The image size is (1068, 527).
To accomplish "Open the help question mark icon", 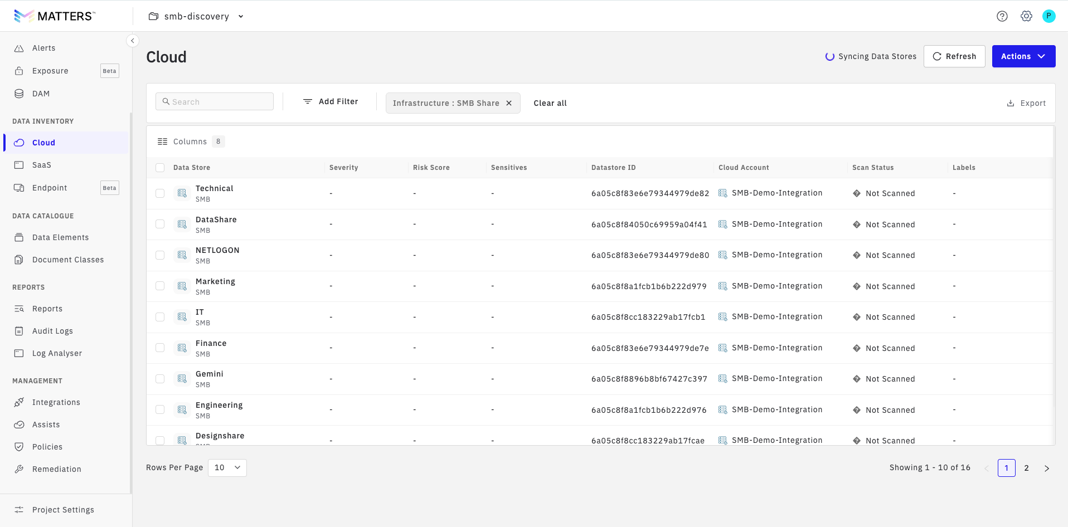I will [x=1002, y=16].
